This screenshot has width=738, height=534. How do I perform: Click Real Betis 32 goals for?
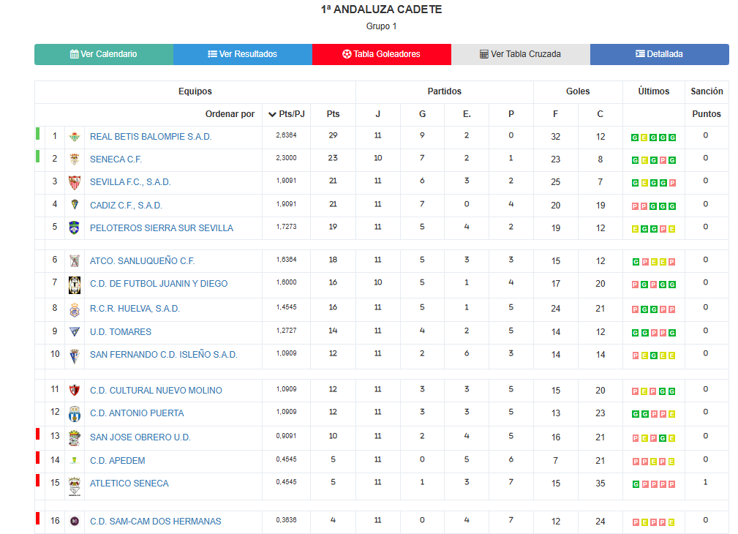point(556,137)
